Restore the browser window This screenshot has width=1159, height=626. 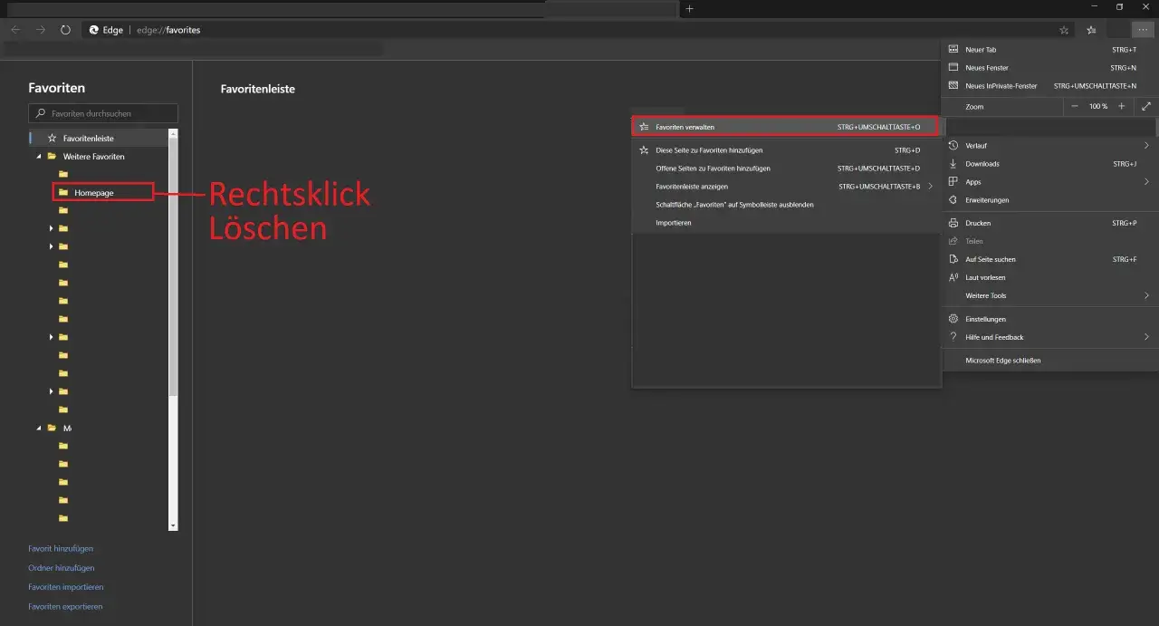coord(1119,7)
